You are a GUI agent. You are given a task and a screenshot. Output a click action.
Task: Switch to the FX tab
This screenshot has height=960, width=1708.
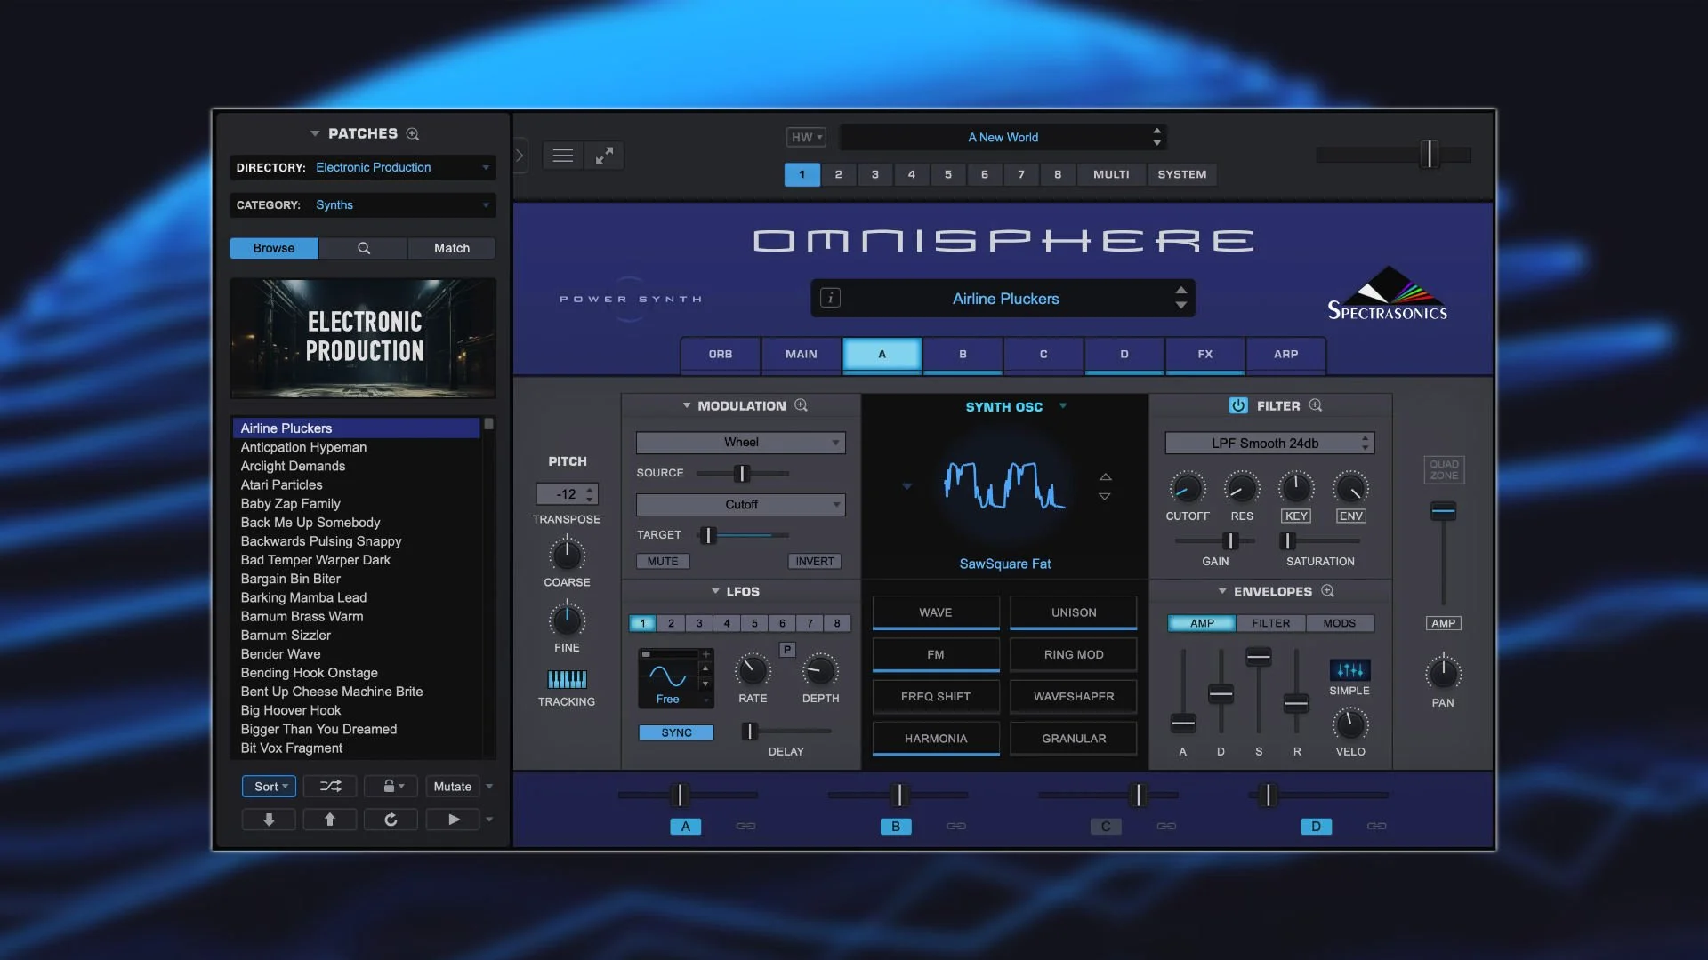pos(1204,354)
